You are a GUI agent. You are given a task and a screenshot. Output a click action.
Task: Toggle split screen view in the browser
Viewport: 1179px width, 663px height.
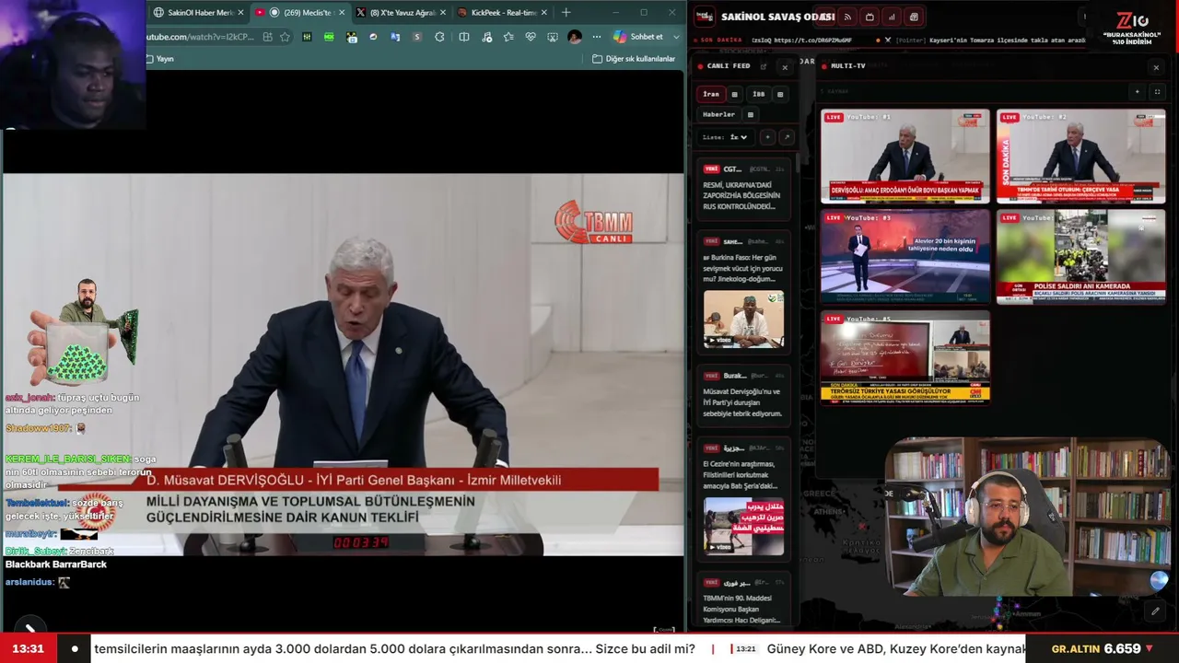point(464,37)
